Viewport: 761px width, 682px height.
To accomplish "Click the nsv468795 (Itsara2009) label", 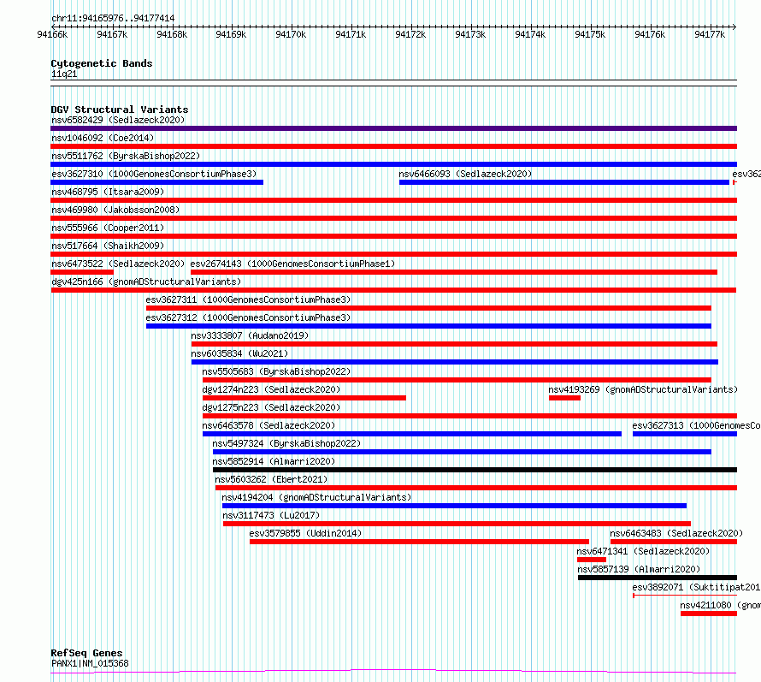I will click(x=108, y=192).
